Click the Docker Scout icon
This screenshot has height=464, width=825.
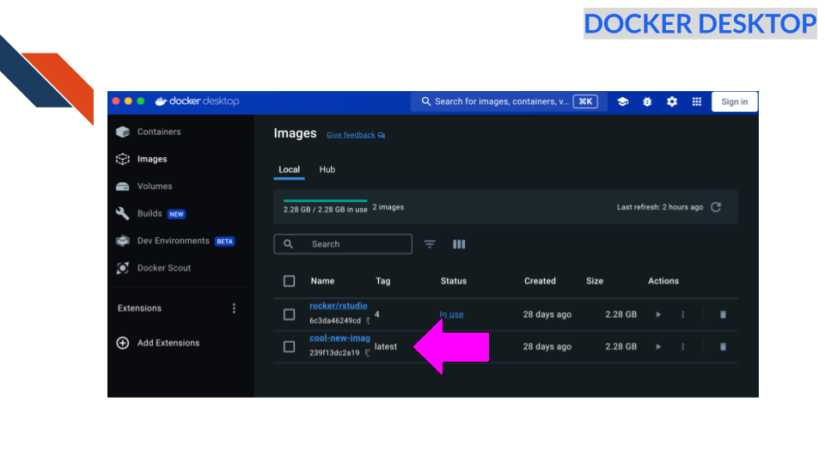tap(123, 268)
